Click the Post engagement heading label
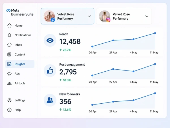This screenshot has height=128, width=170. 72,65
